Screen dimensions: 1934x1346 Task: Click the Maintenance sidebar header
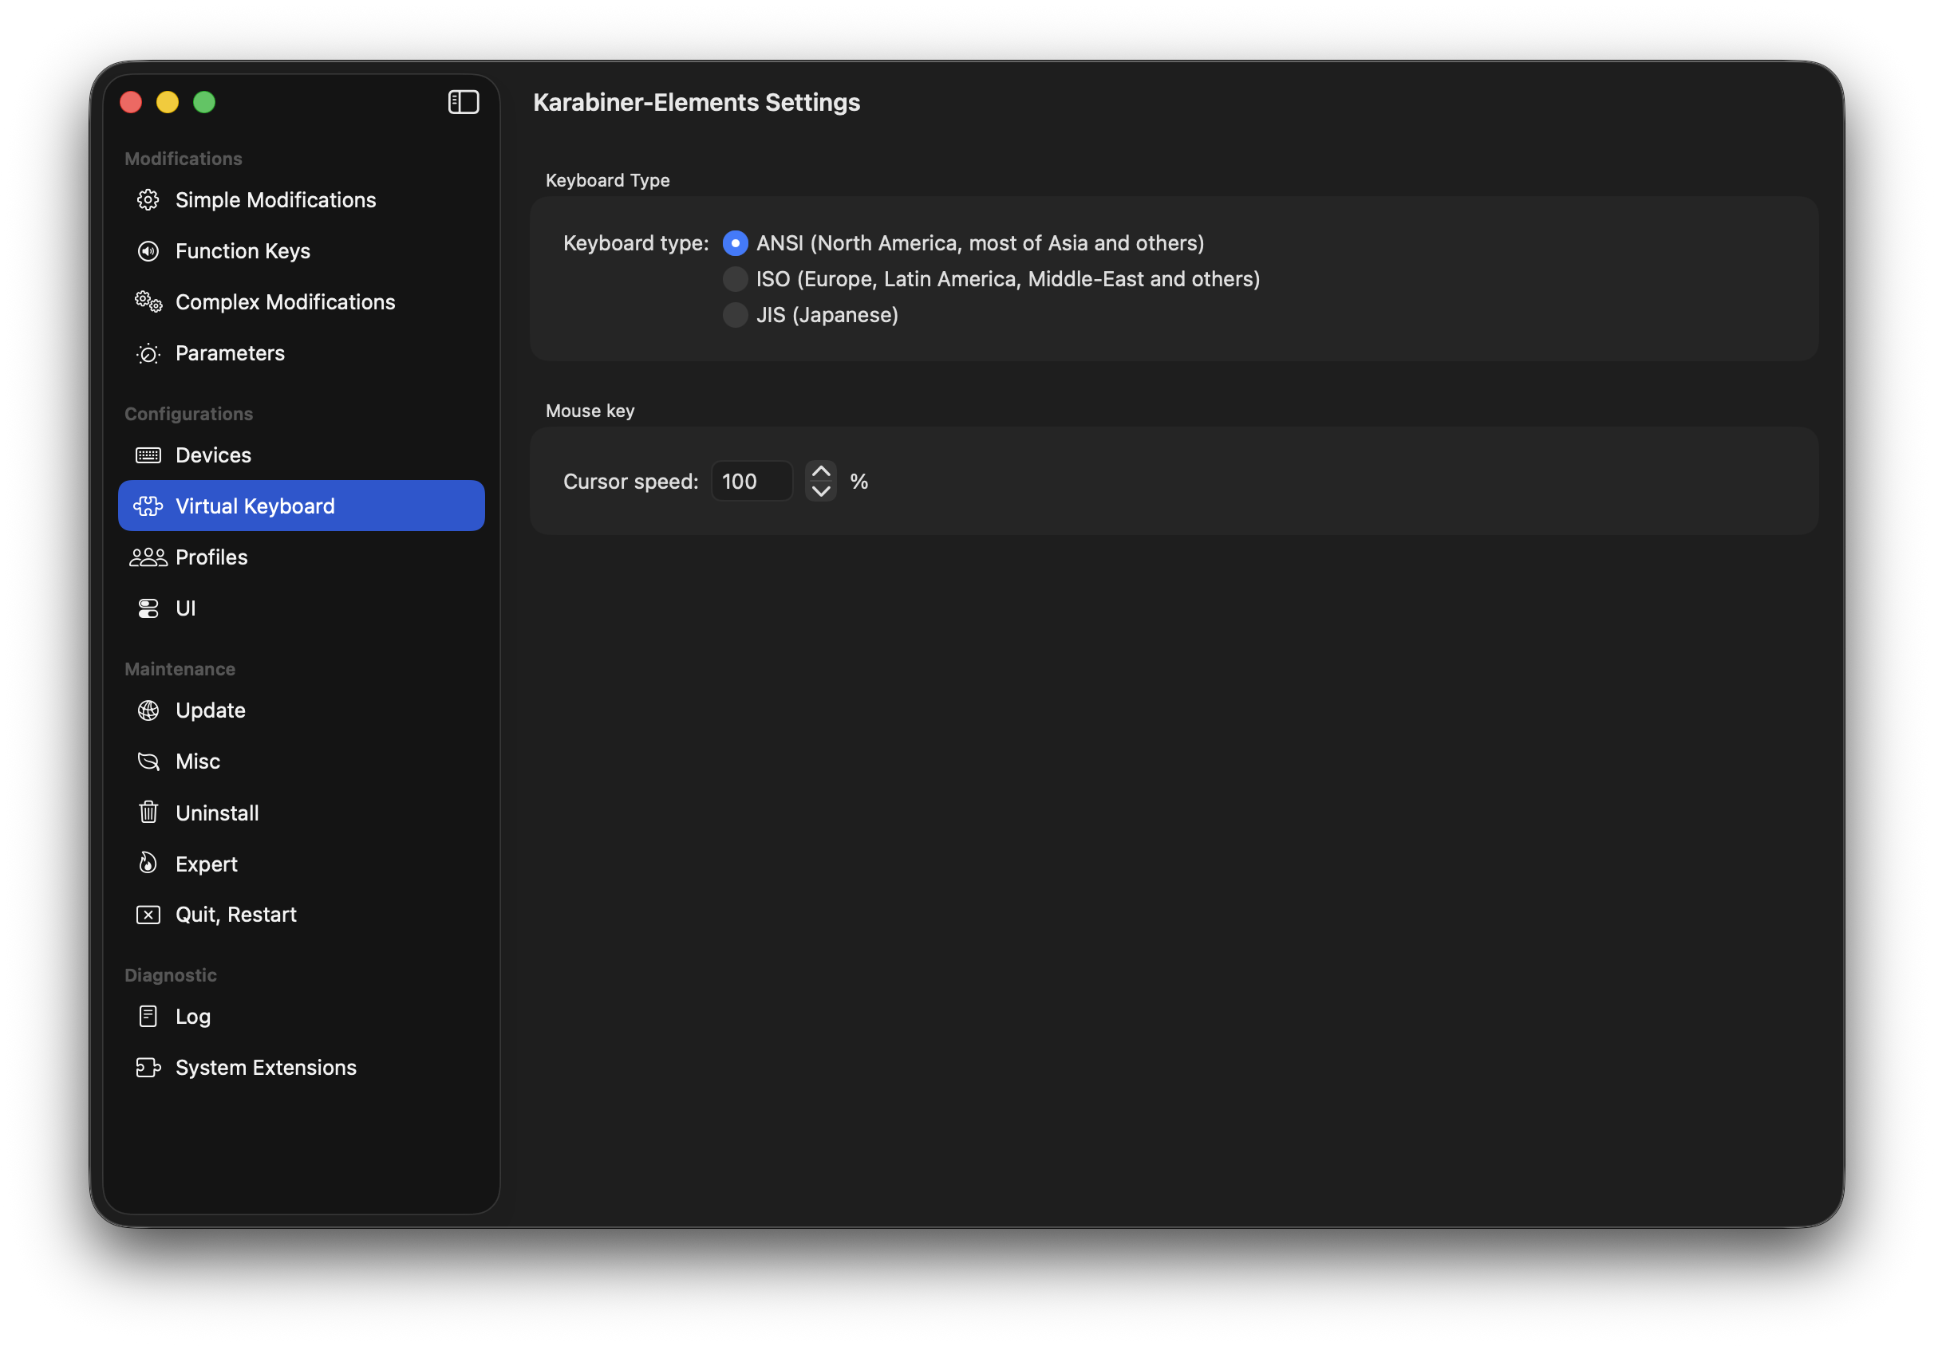pyautogui.click(x=180, y=669)
